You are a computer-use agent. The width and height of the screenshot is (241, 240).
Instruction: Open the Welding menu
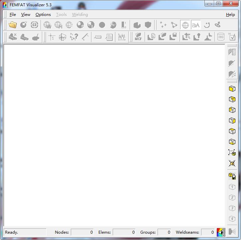tap(80, 15)
